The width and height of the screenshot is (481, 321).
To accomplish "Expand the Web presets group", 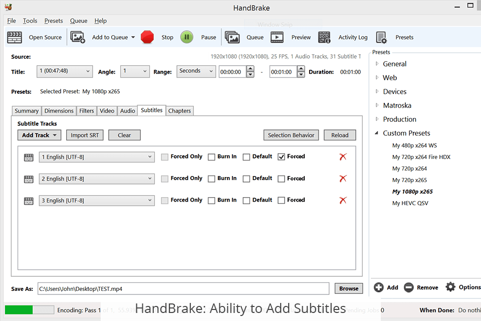I will pyautogui.click(x=377, y=77).
